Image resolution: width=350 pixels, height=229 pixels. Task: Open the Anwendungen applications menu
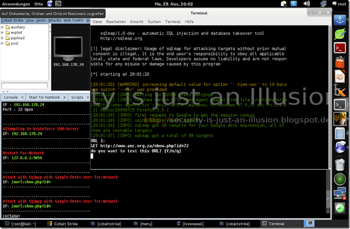(16, 4)
